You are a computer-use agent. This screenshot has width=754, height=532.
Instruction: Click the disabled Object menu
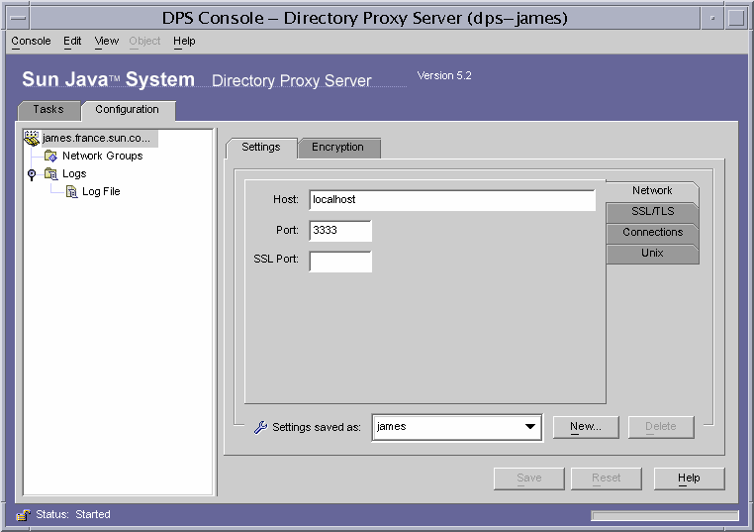(144, 41)
